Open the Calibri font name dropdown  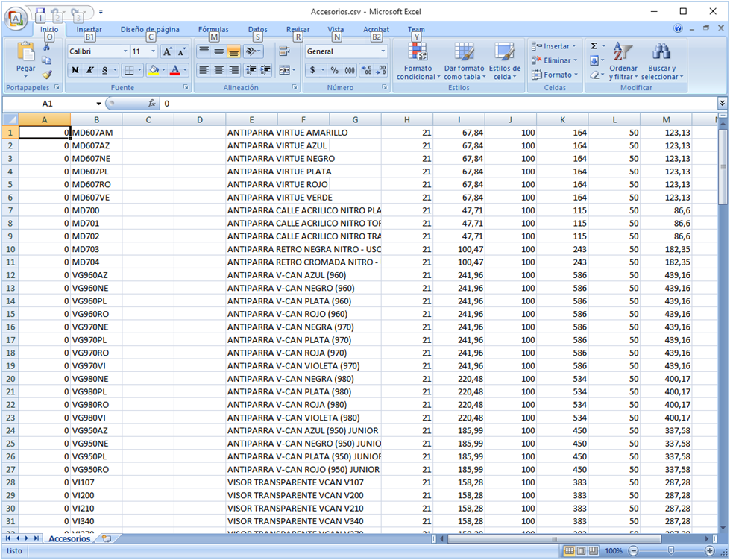point(125,51)
